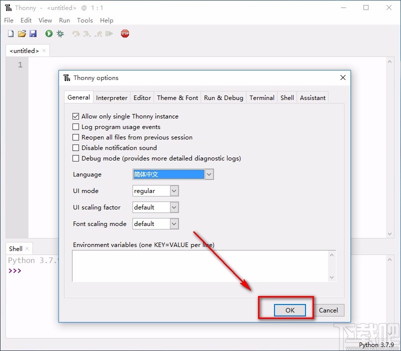Screen dimensions: 401x351
Task: Click line number 1 in editor gutter
Action: 20,65
